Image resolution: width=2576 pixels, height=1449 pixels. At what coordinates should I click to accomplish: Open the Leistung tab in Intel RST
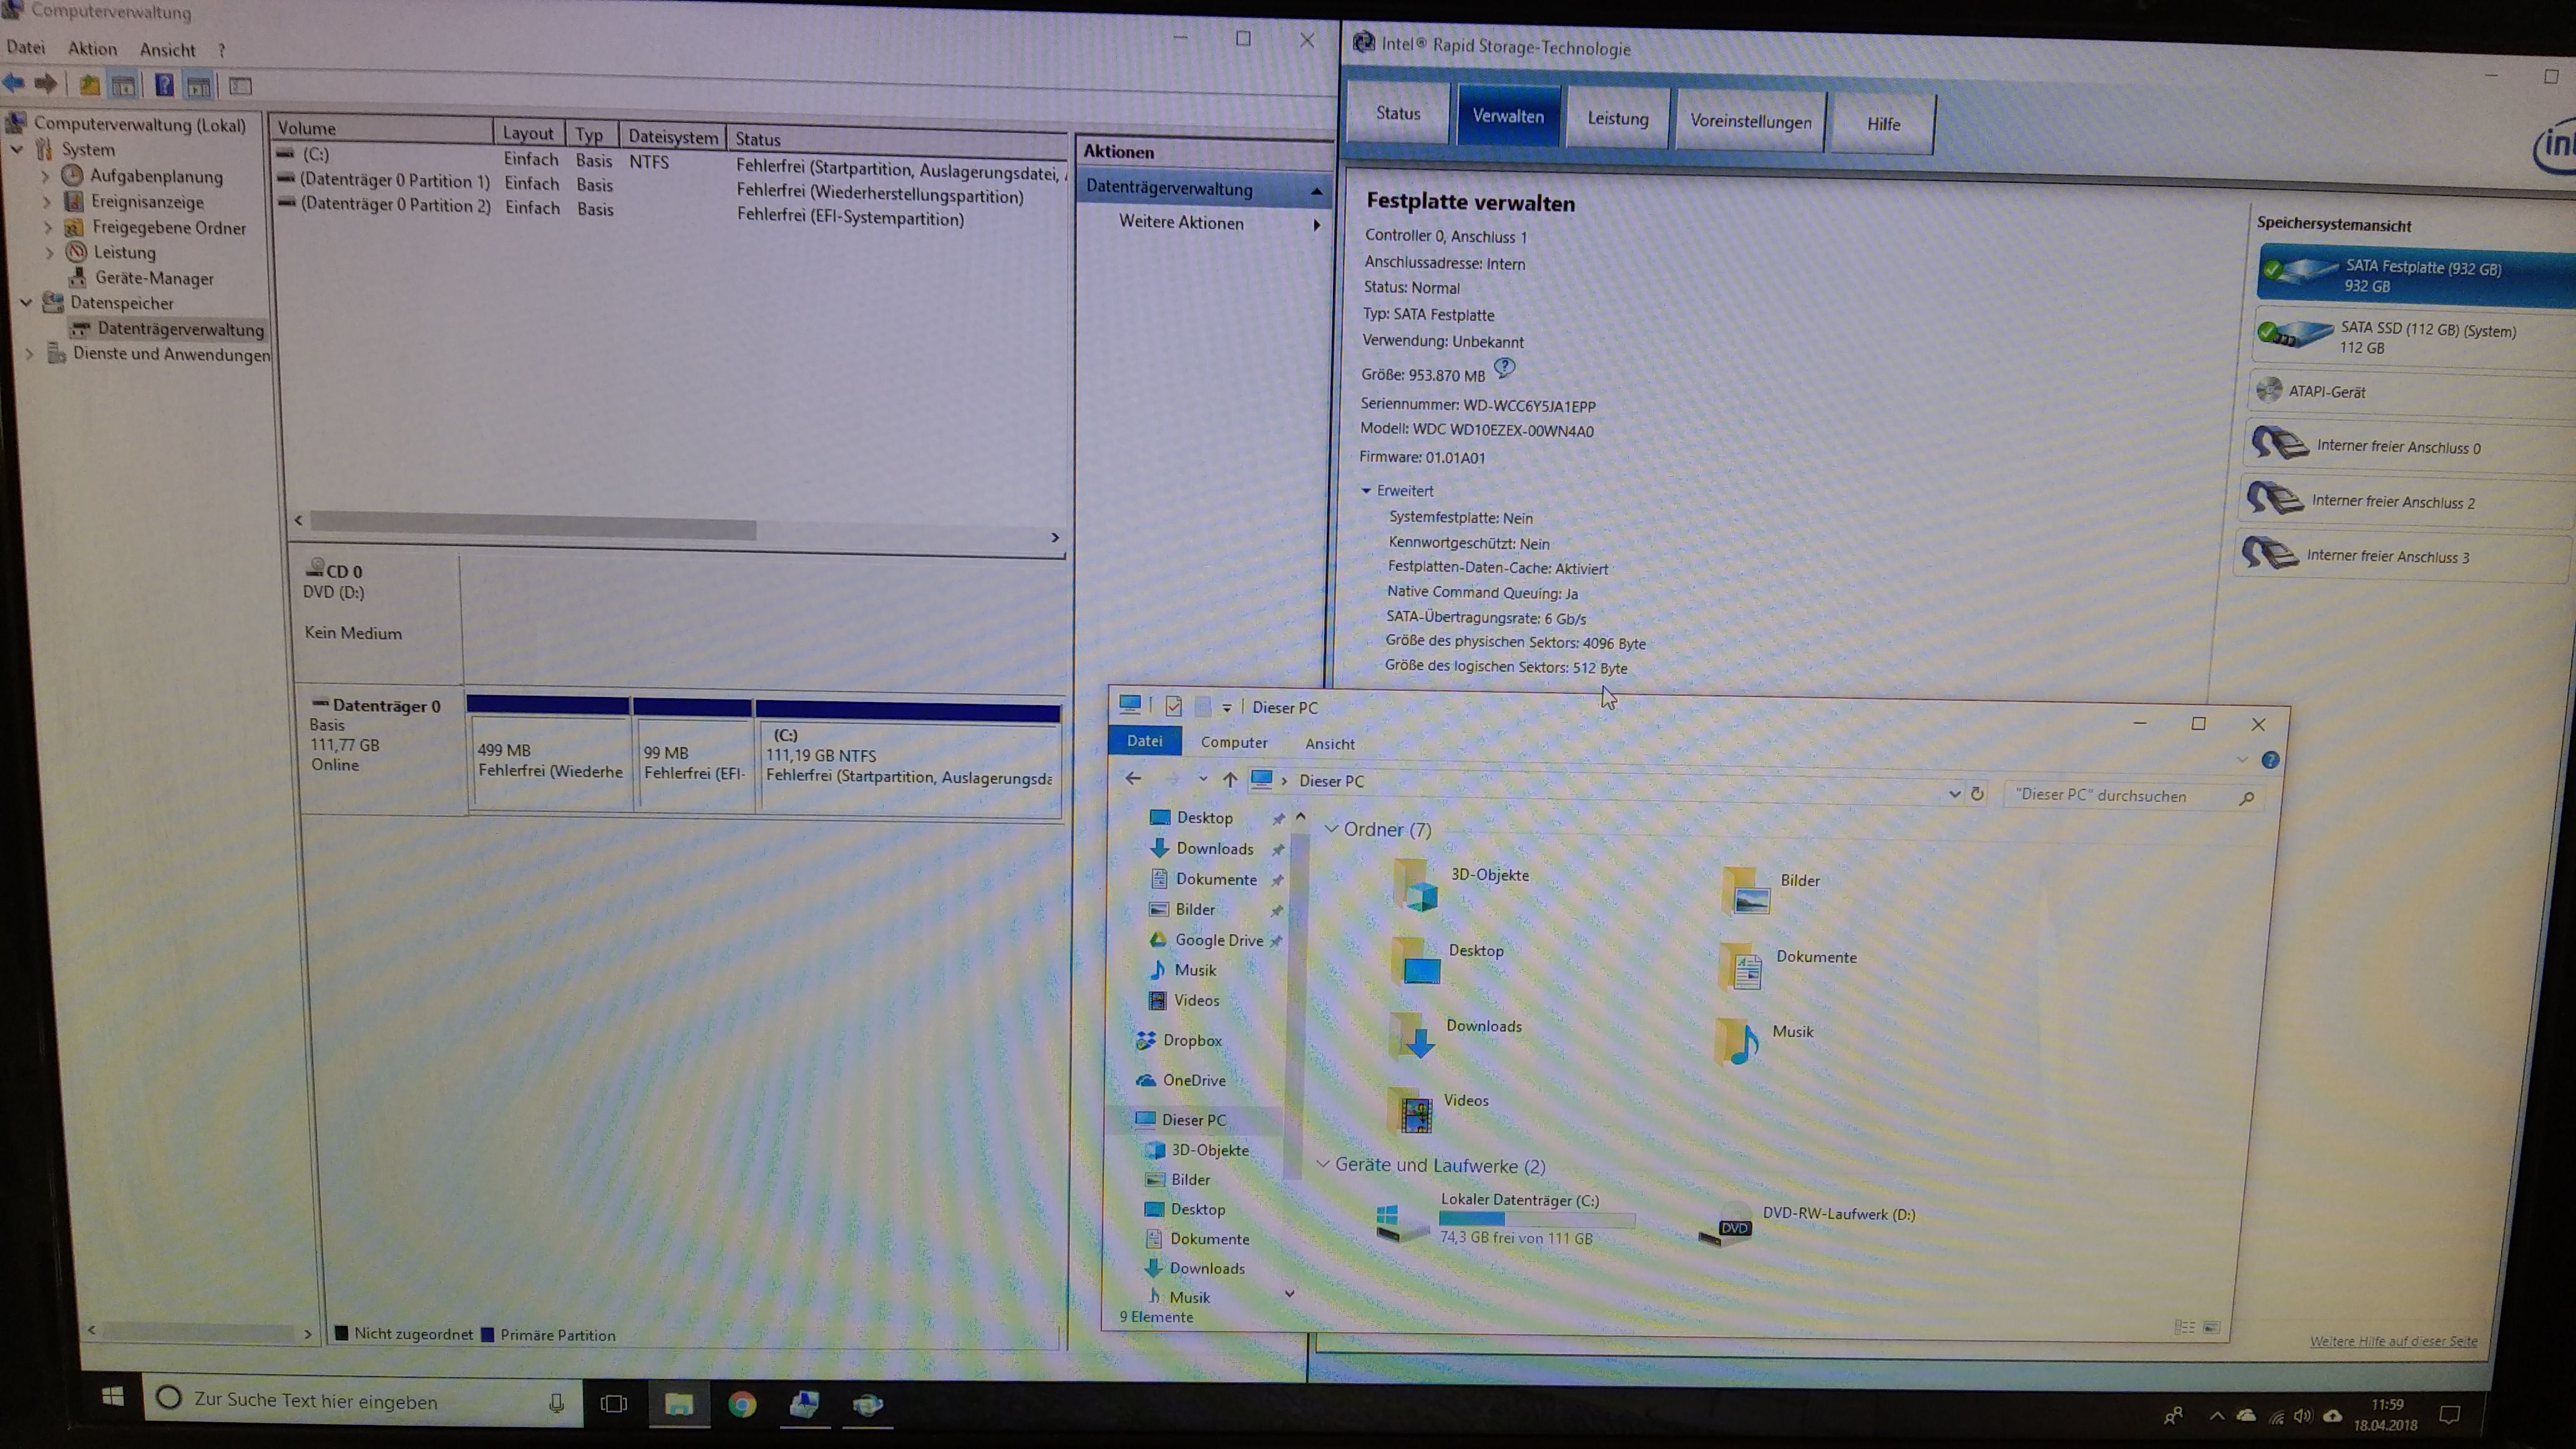[1617, 119]
